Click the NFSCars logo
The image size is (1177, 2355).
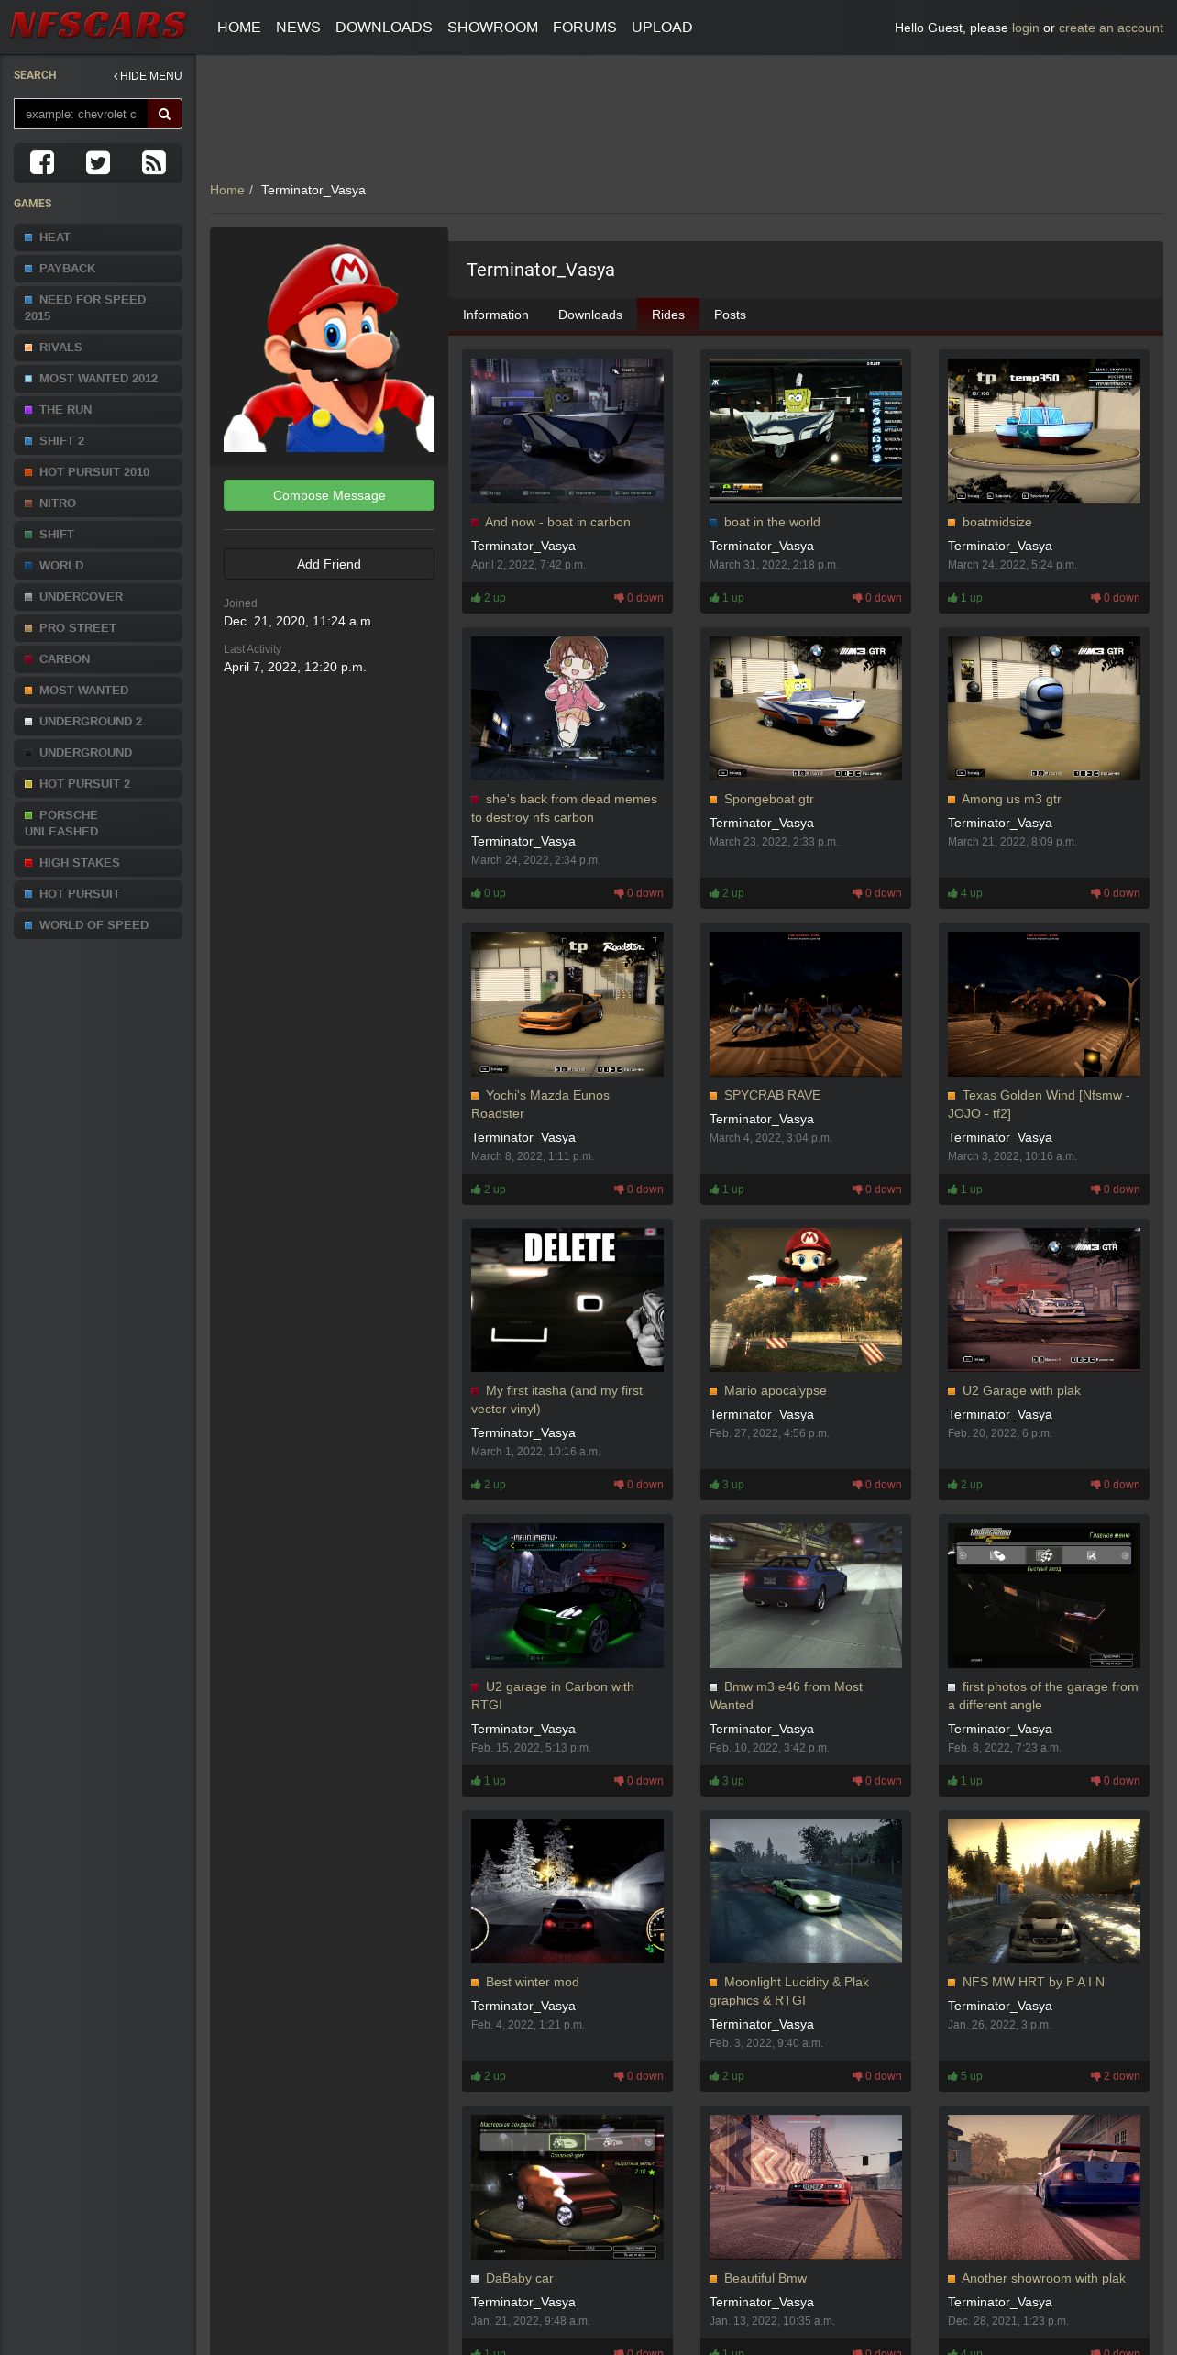coord(98,25)
